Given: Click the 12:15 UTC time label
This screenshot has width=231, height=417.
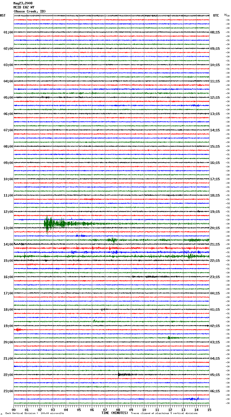Looking at the screenshot, I should pyautogui.click(x=215, y=98).
